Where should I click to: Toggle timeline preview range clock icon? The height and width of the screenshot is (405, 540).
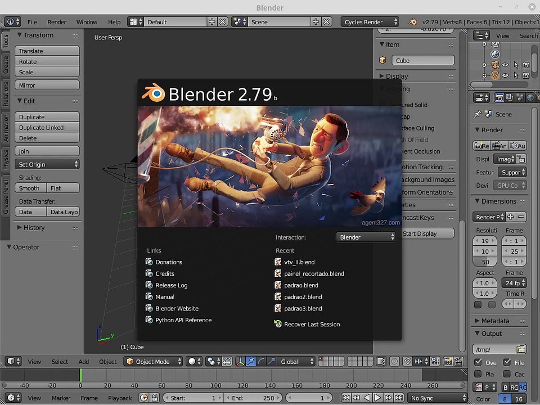click(144, 398)
